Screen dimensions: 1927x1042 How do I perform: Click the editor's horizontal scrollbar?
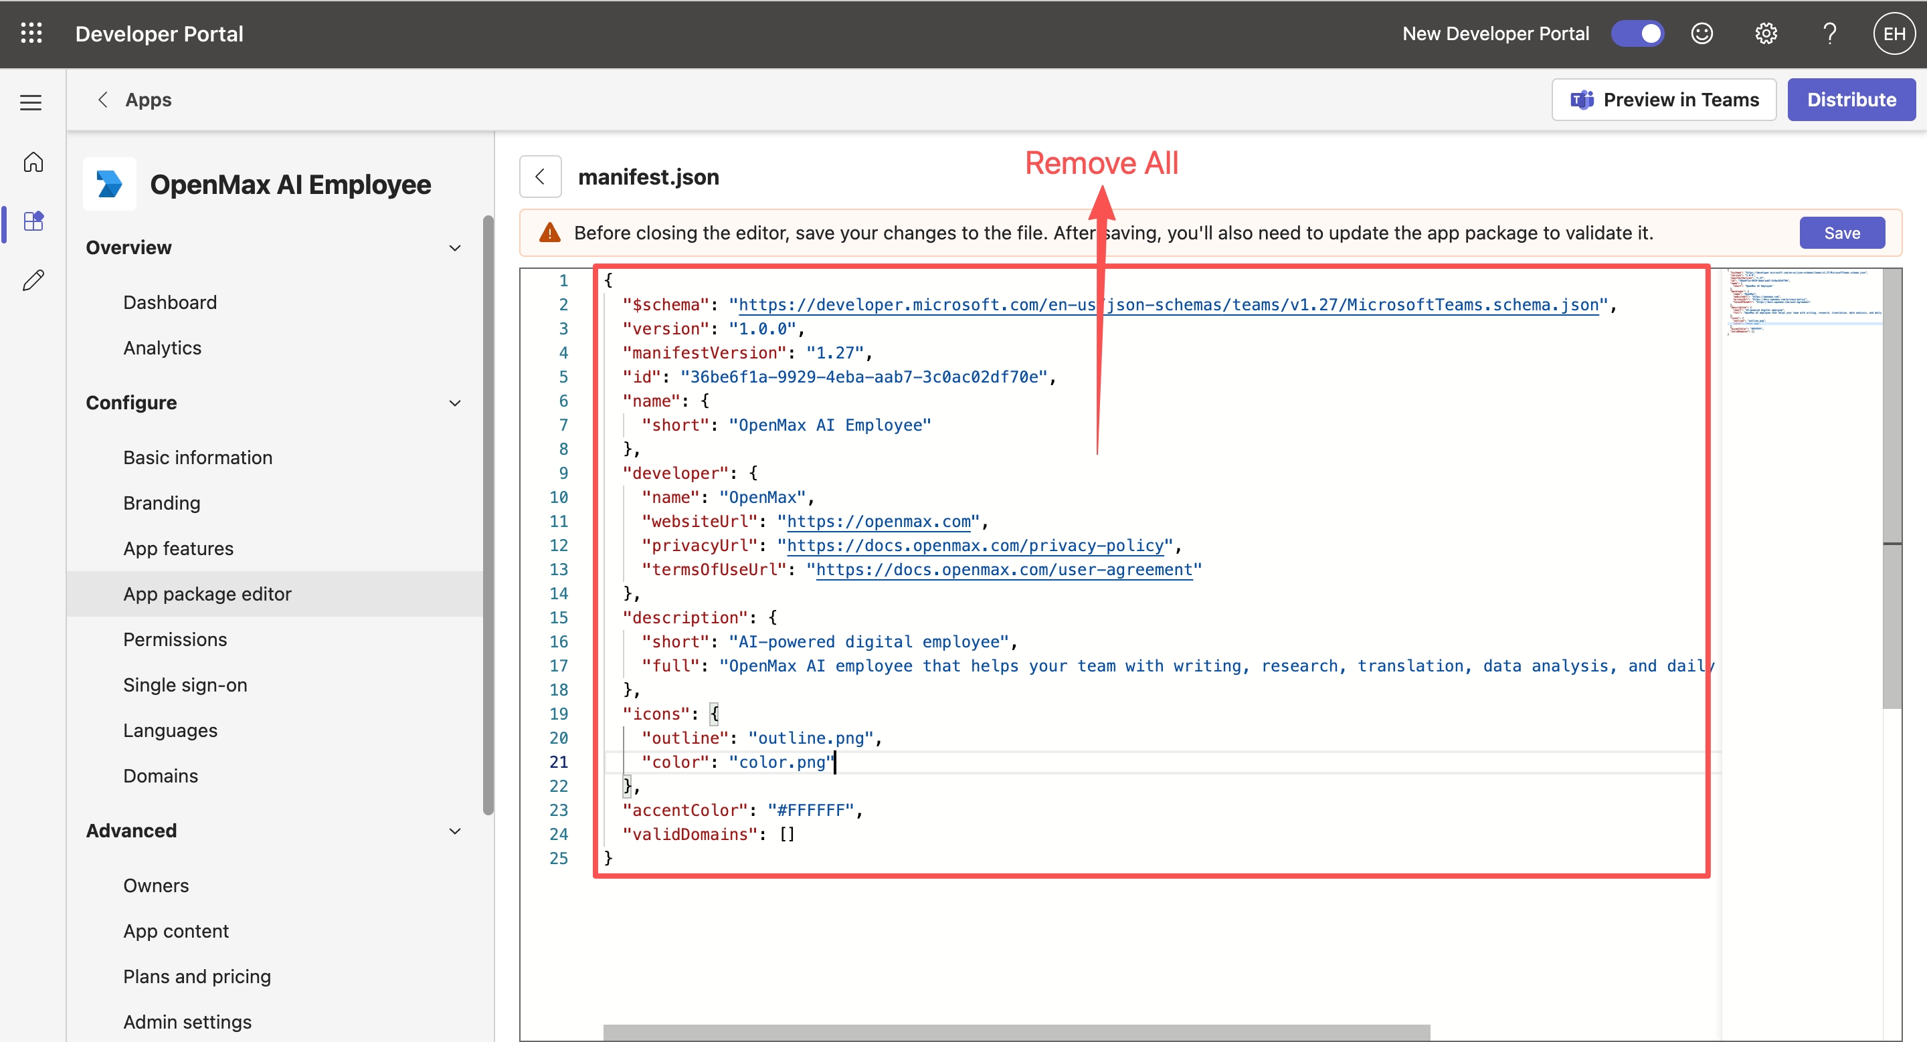1016,1032
